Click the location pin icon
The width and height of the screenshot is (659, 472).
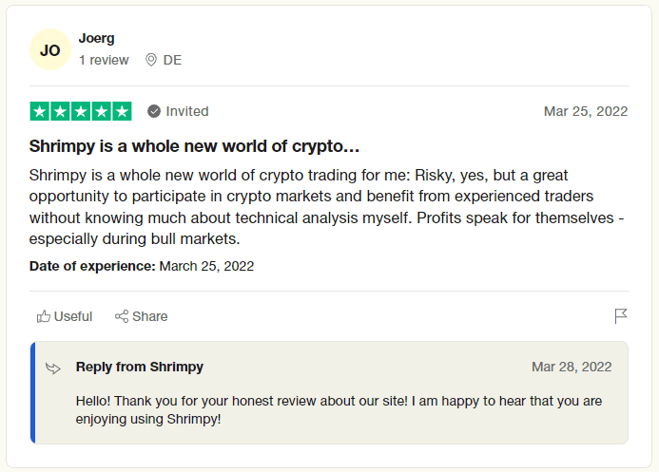click(151, 60)
